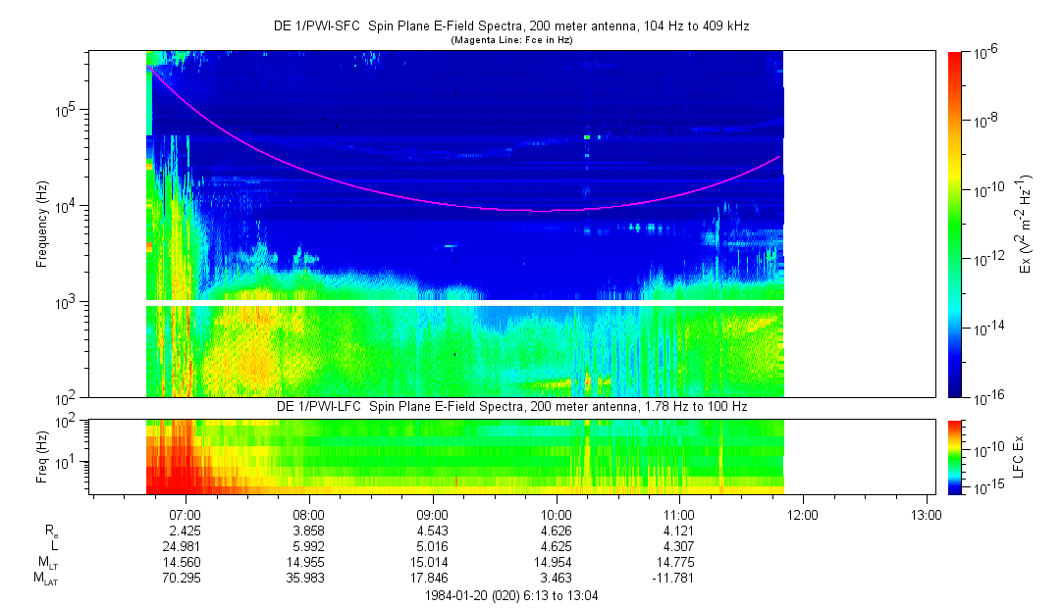
Task: Click the 13:00 time axis tick label
Action: point(927,514)
